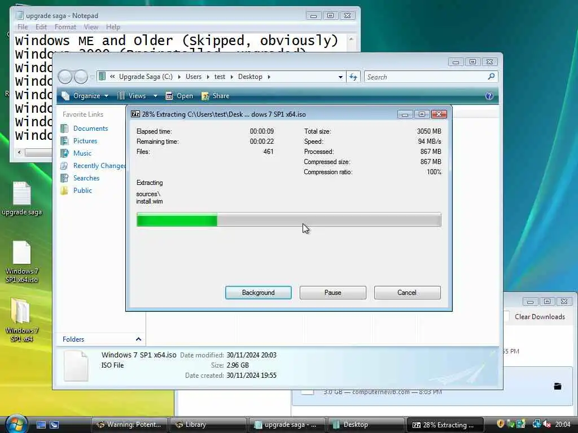Image resolution: width=578 pixels, height=433 pixels.
Task: Select upgrade saga text file on desktop
Action: tap(22, 199)
